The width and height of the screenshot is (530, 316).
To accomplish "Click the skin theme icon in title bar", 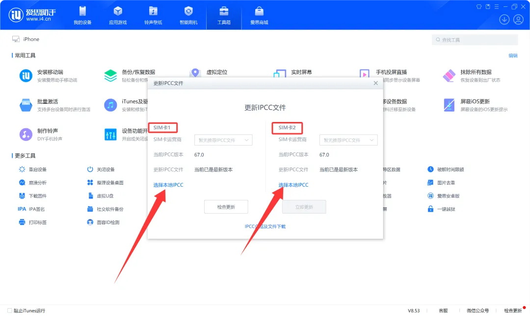I will point(479,6).
